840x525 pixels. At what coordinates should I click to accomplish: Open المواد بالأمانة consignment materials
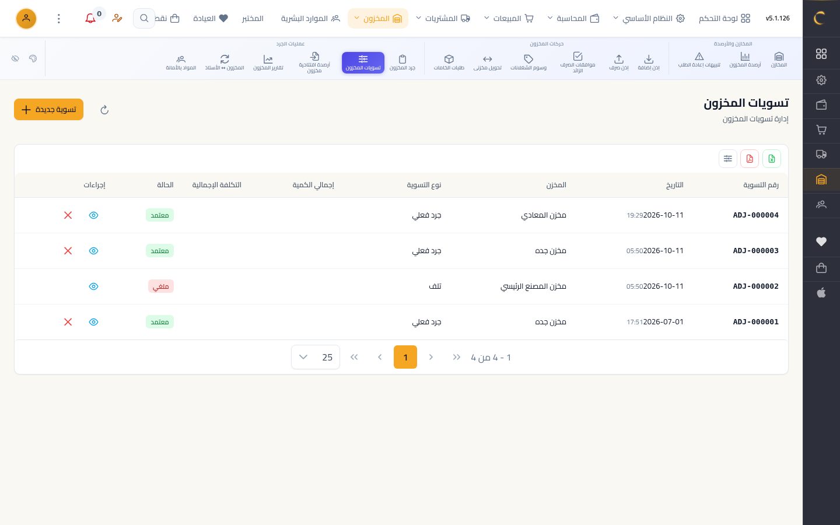pos(181,62)
